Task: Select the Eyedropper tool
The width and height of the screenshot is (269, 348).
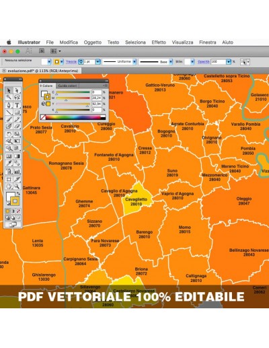Action: pos(9,163)
